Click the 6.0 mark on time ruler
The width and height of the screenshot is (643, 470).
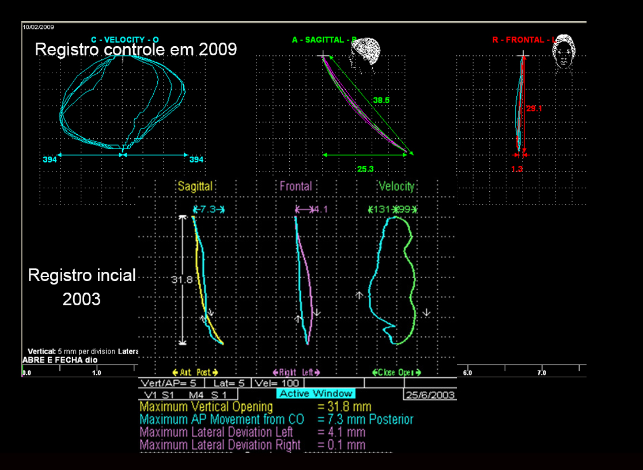(x=467, y=373)
